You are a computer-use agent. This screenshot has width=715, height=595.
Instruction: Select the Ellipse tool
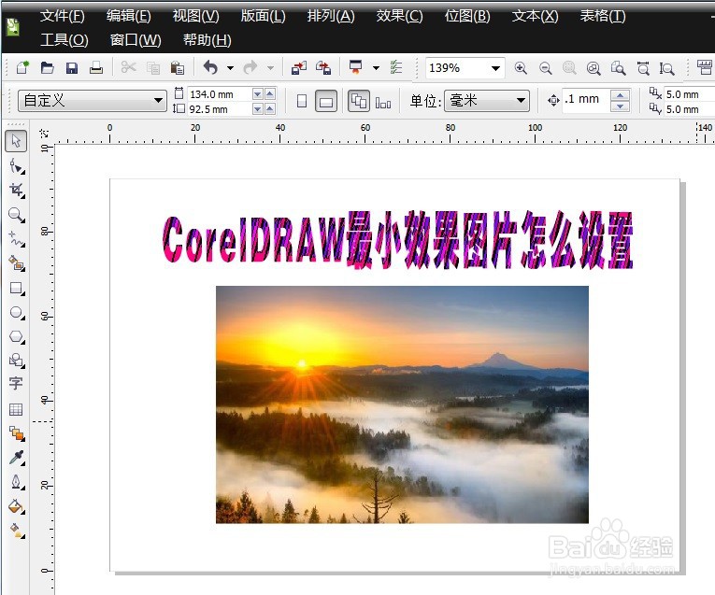click(17, 313)
